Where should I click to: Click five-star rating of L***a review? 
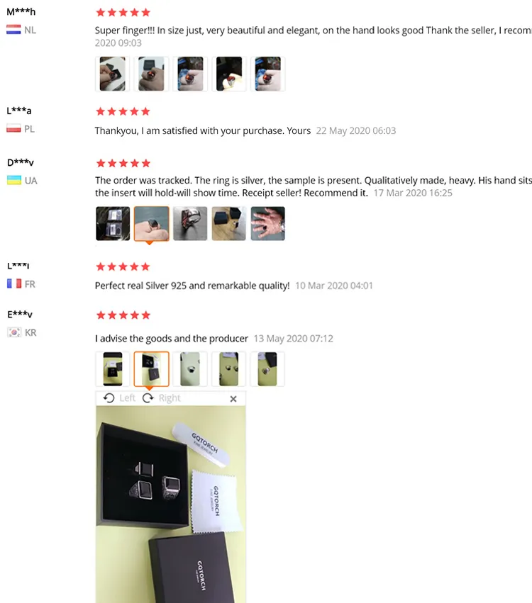123,111
